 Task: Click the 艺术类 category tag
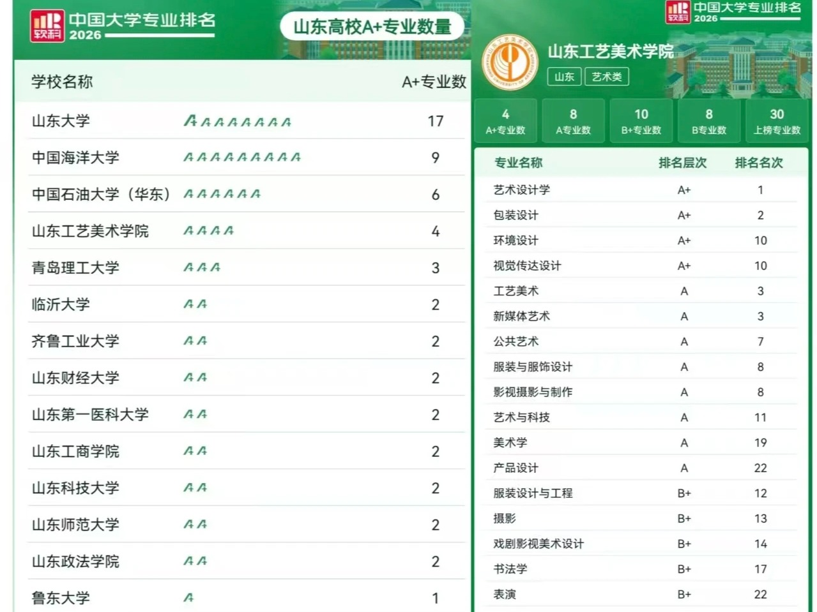[x=607, y=77]
